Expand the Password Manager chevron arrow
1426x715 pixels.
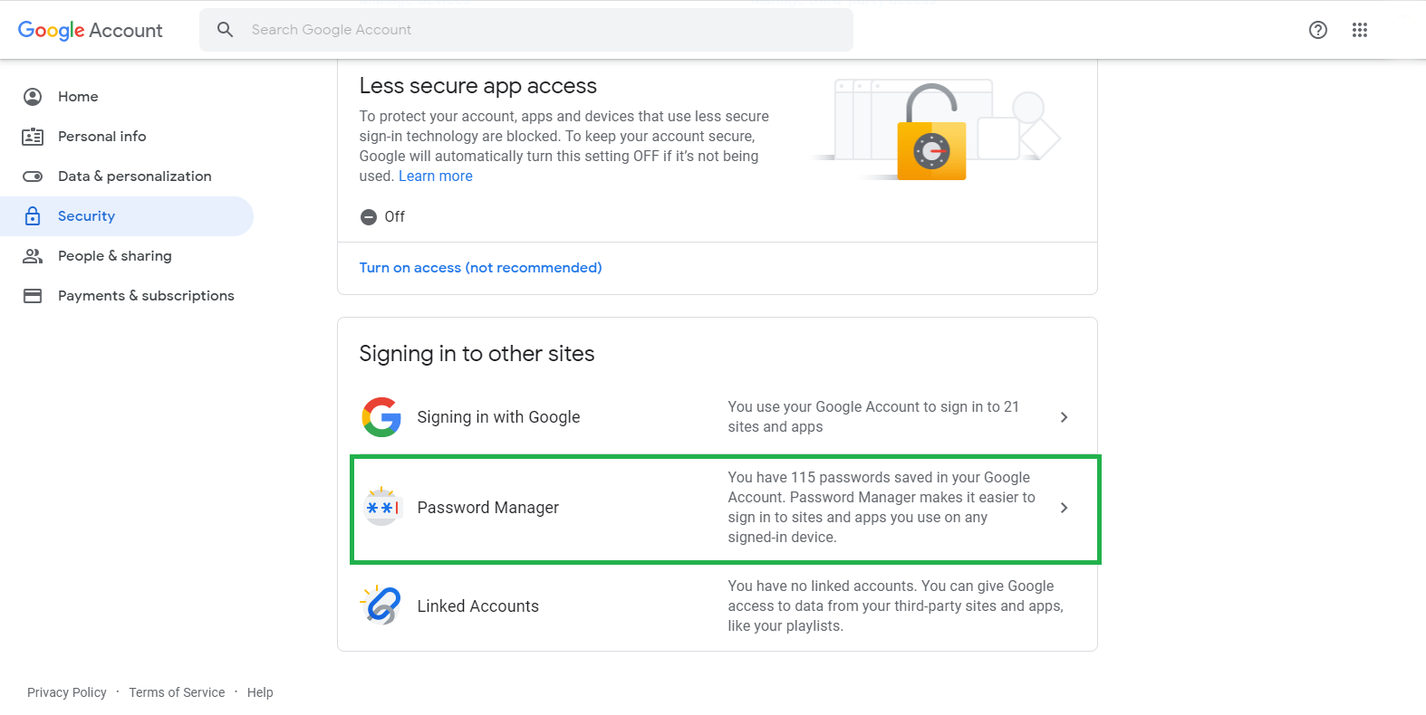[1065, 508]
